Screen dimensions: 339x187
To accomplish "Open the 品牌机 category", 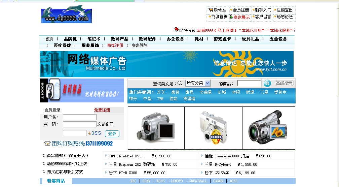I will pos(70,39).
